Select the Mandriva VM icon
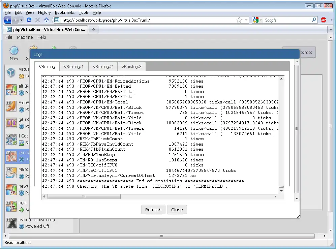Screen dimensions: 336x249 pos(11,173)
